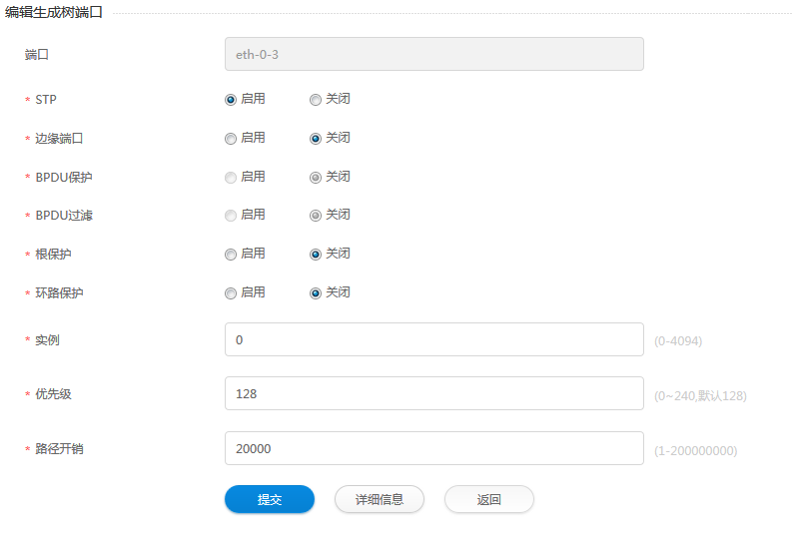The height and width of the screenshot is (549, 792).
Task: Click the (0-4094) range hint
Action: [x=678, y=341]
